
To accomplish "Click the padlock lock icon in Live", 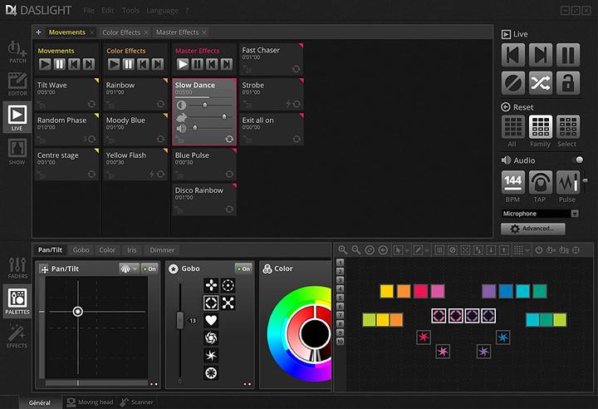I will click(x=567, y=82).
